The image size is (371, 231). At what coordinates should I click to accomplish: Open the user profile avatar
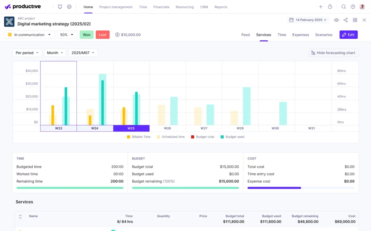click(362, 7)
